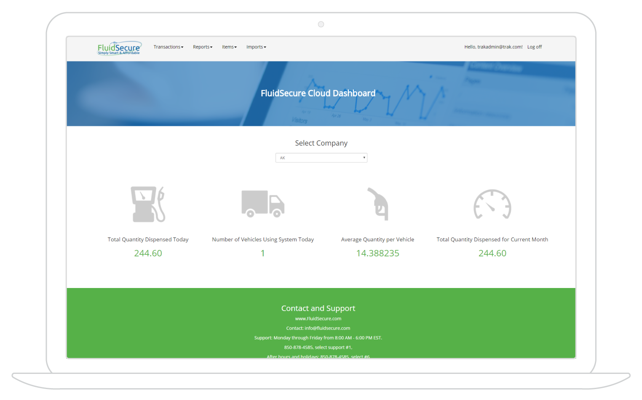Viewport: 642px width, 400px height.
Task: Click the Average Quantity per Vehicle label
Action: pos(377,240)
